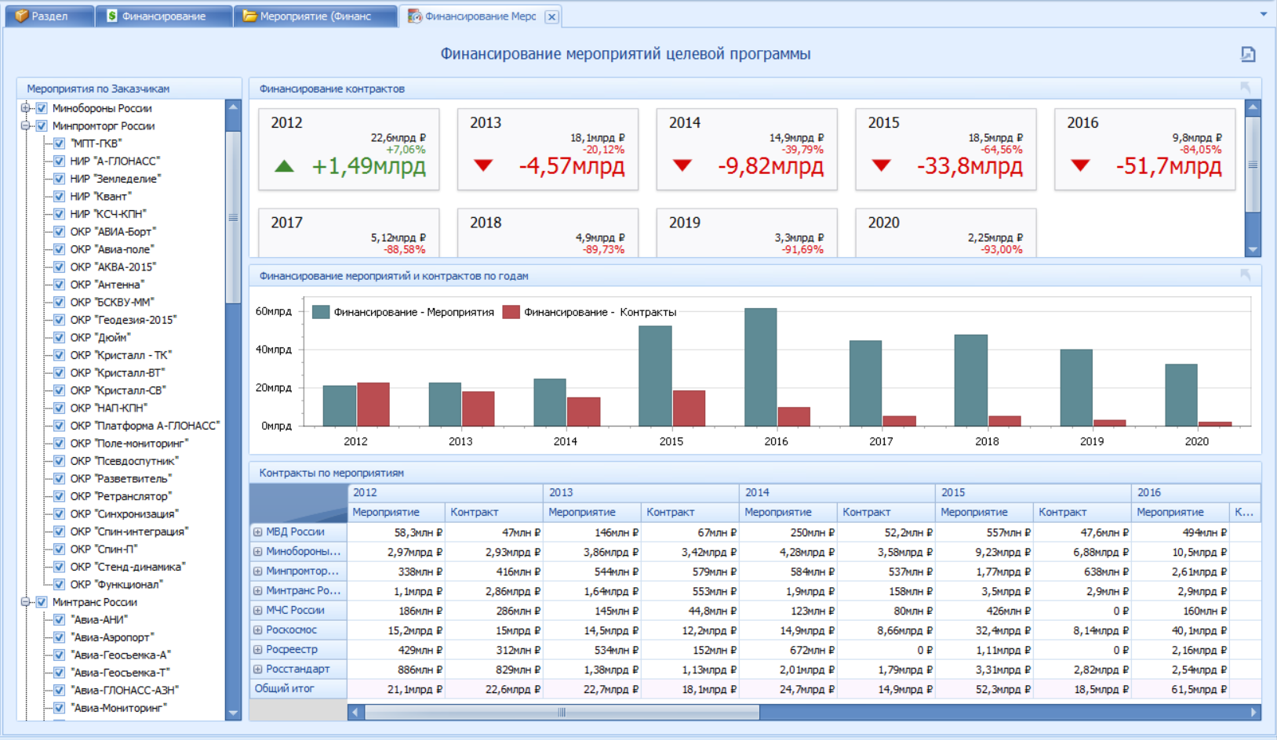Click the red down arrow in 2013 card
1277x740 pixels.
click(483, 165)
